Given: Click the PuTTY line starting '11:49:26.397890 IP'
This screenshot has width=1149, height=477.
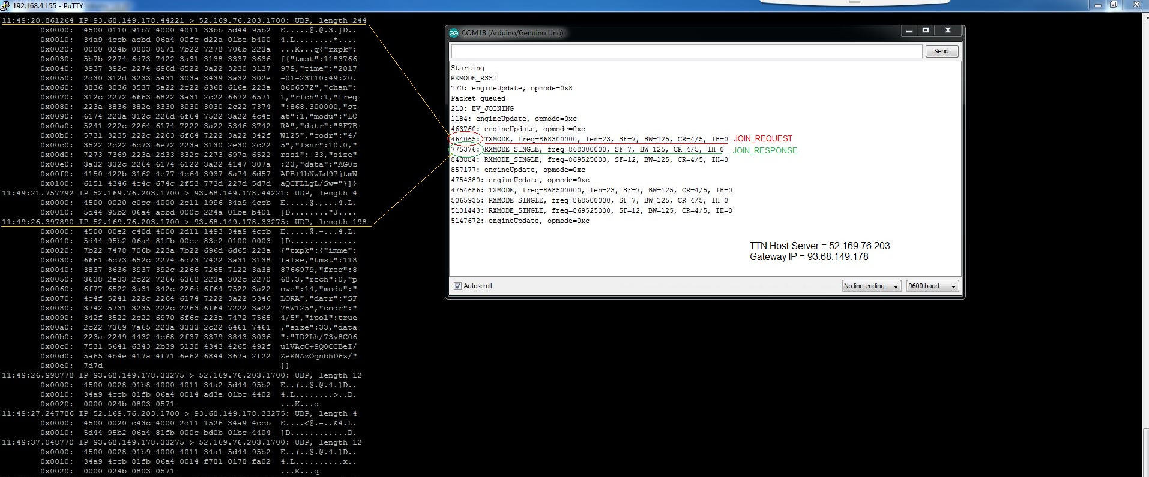Looking at the screenshot, I should 184,222.
